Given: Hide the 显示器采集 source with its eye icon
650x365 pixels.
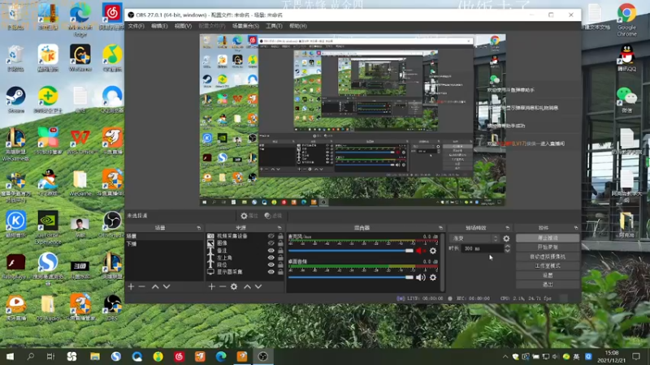Looking at the screenshot, I should (x=271, y=272).
